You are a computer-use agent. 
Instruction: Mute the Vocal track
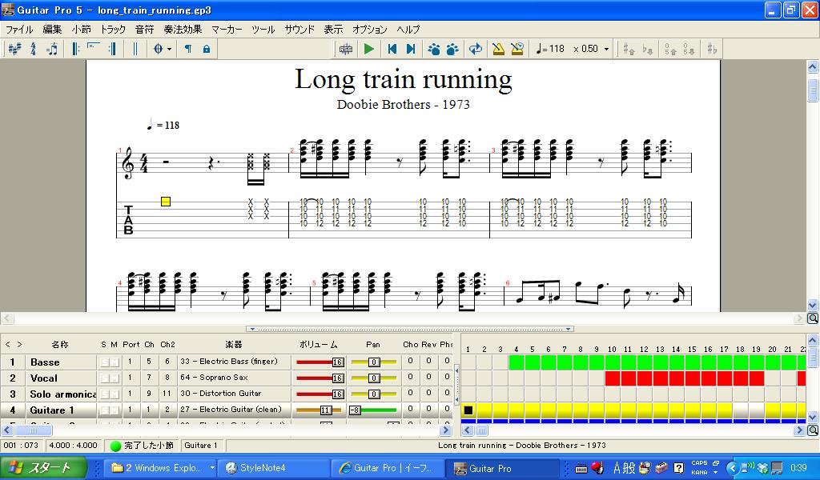pos(114,378)
